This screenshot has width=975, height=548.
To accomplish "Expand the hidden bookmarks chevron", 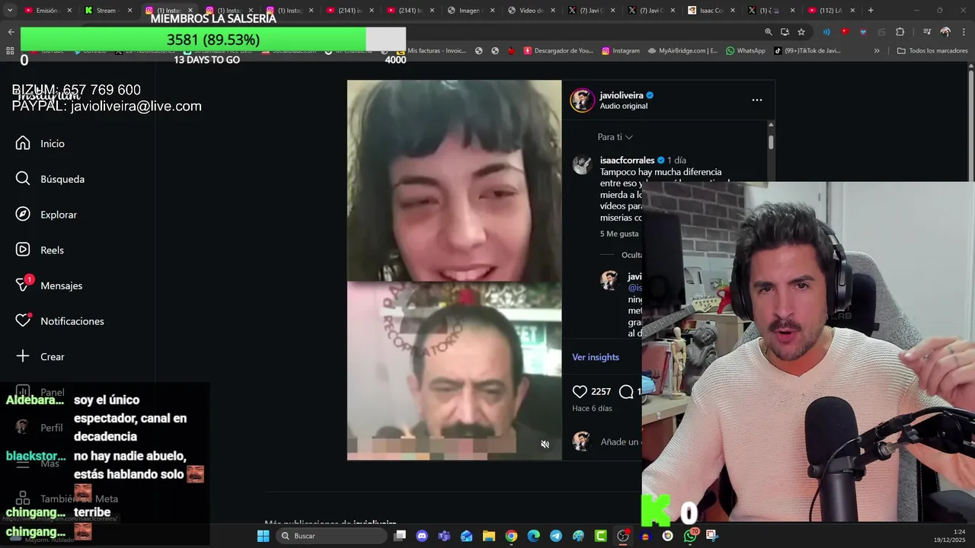I will point(877,51).
